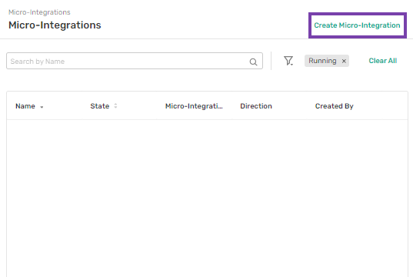The width and height of the screenshot is (413, 277).
Task: Click the Created By column header
Action: point(335,106)
